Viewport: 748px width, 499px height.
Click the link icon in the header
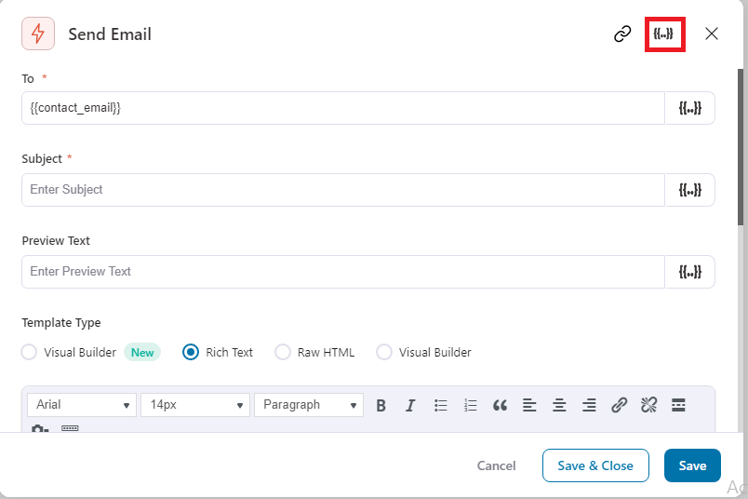coord(622,34)
